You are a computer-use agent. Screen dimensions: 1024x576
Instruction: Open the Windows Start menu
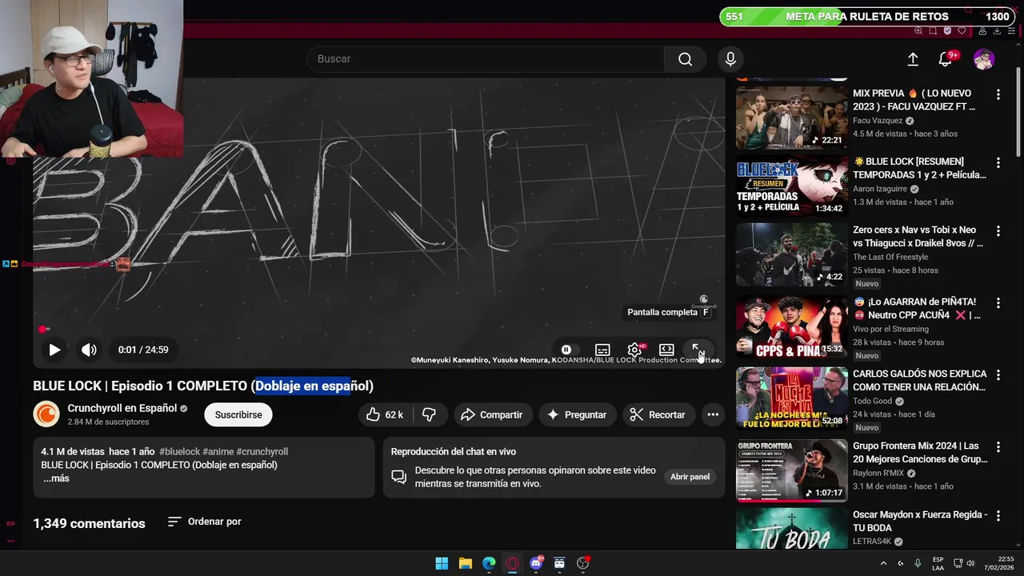click(x=442, y=563)
